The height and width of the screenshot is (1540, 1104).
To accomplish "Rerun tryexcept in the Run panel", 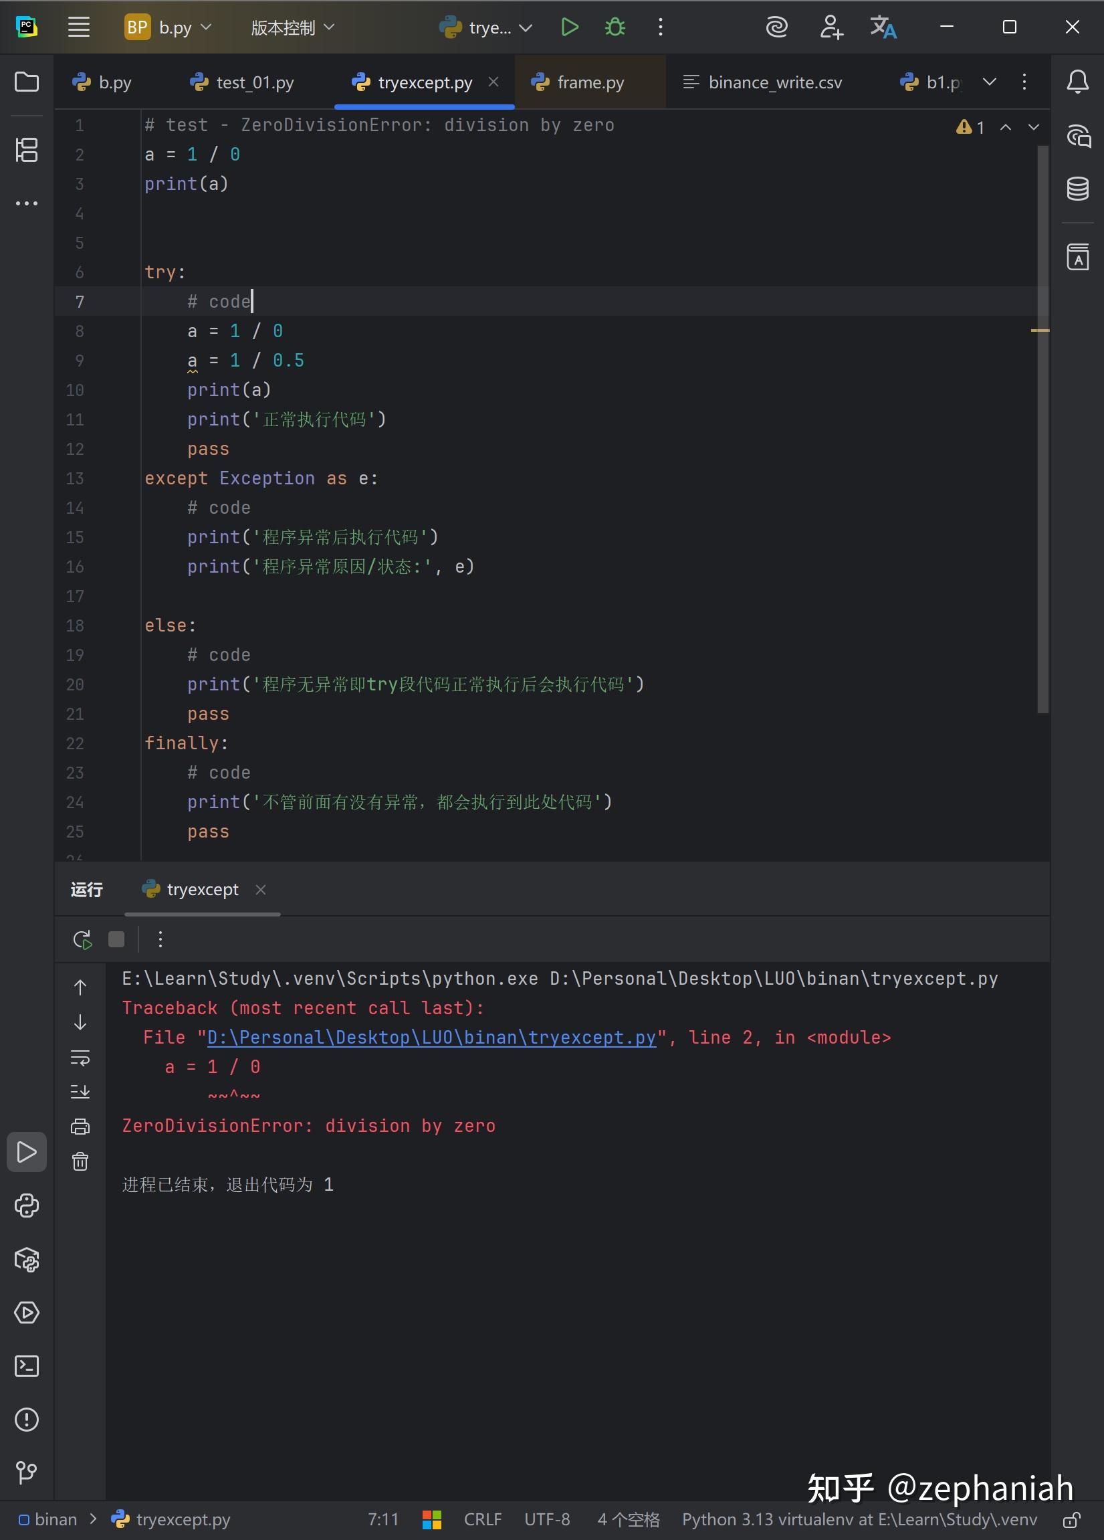I will (82, 939).
